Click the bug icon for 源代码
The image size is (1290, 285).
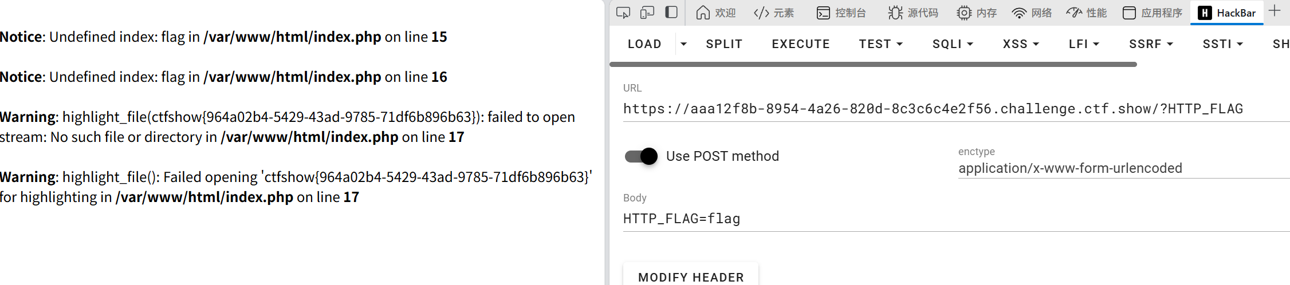pyautogui.click(x=895, y=13)
